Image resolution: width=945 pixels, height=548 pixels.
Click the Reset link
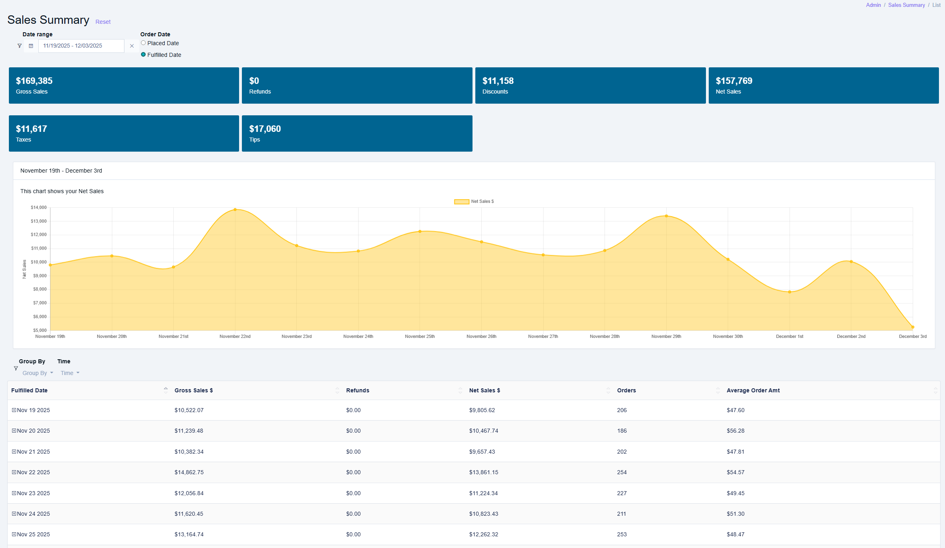[103, 22]
